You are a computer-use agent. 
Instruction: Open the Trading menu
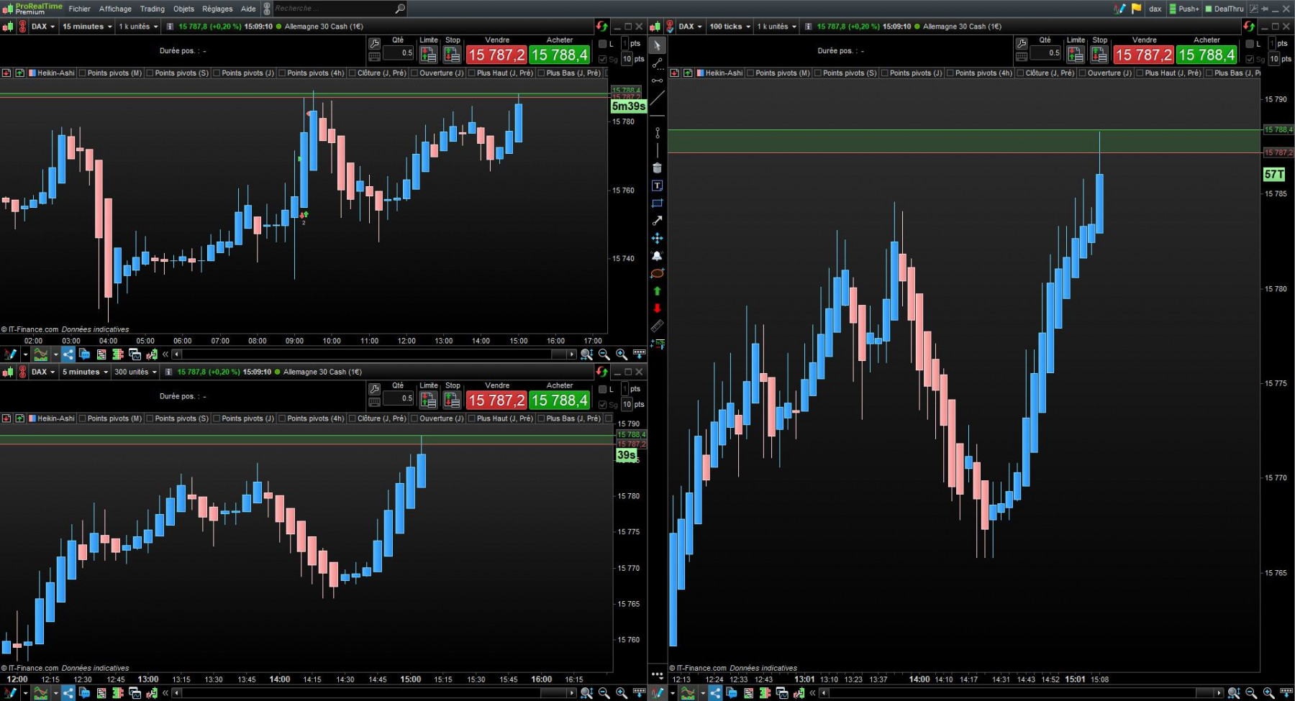[x=152, y=9]
